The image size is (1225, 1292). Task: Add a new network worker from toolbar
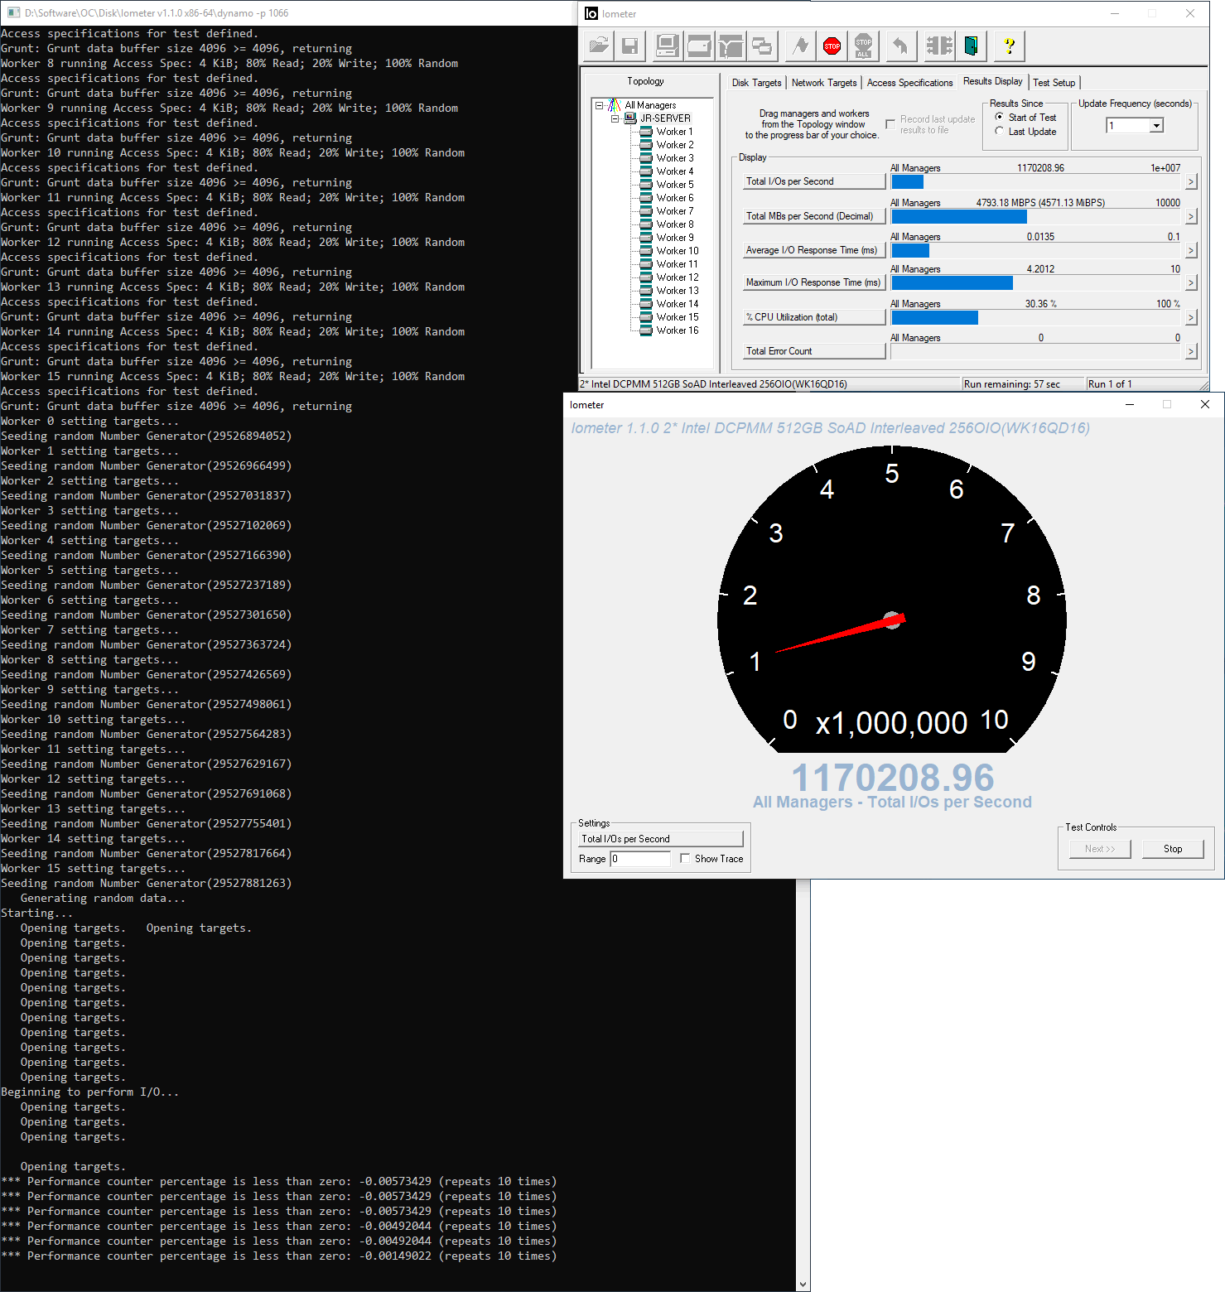pyautogui.click(x=731, y=46)
